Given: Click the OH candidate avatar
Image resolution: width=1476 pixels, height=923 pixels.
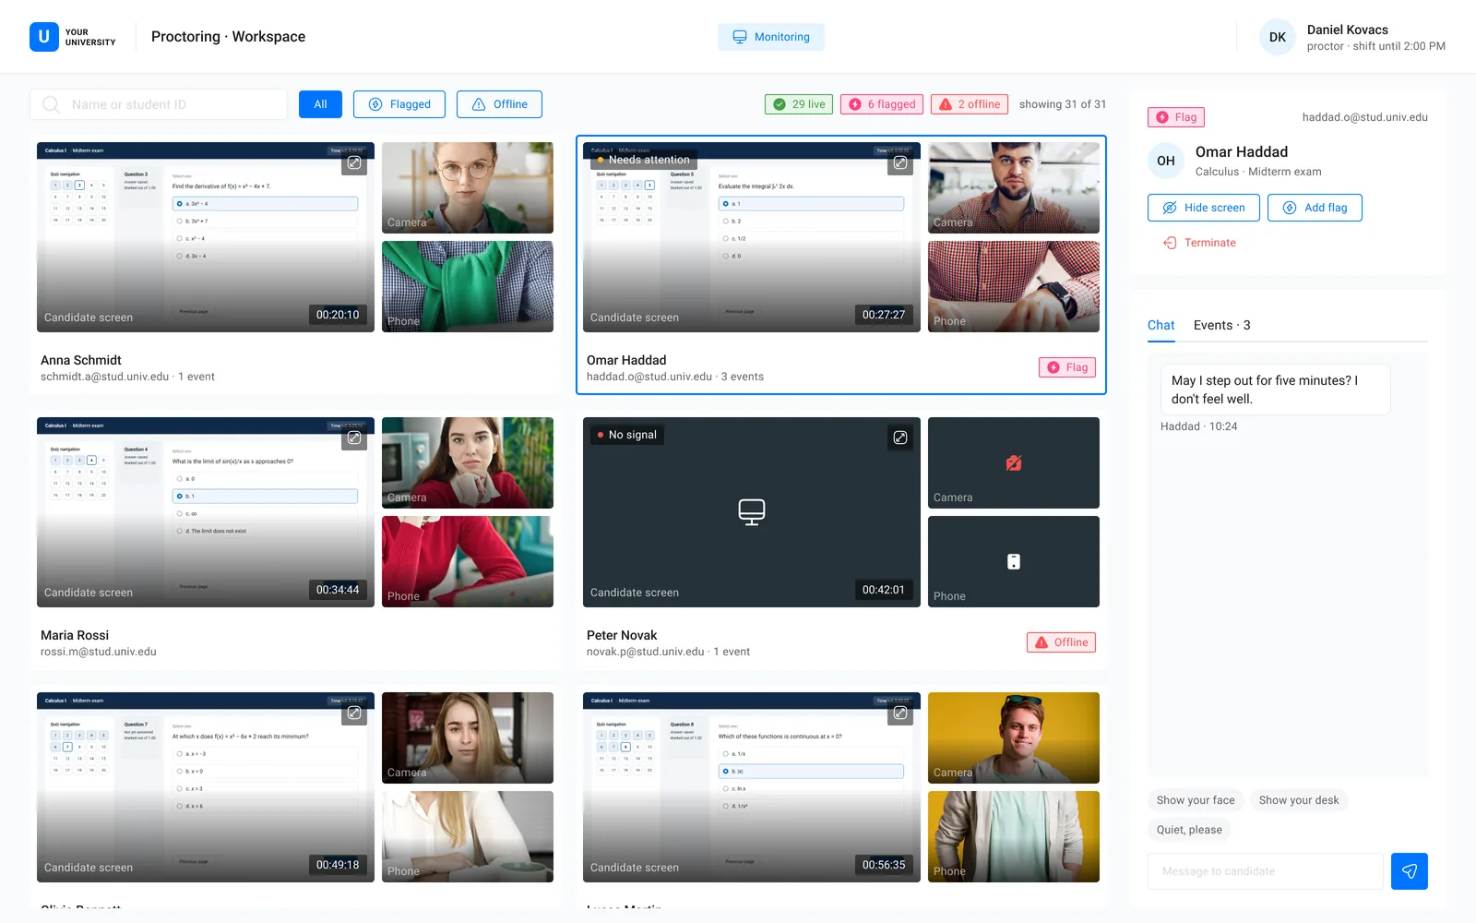Looking at the screenshot, I should point(1166,161).
